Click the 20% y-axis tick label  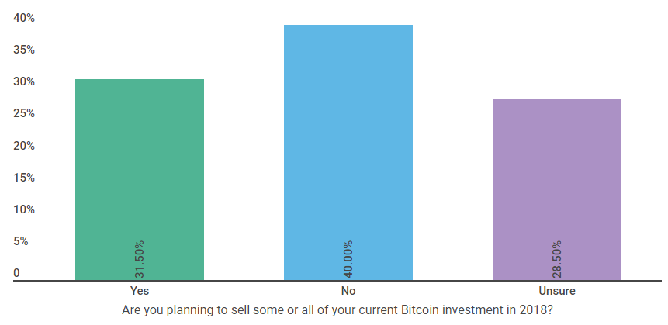coord(24,146)
